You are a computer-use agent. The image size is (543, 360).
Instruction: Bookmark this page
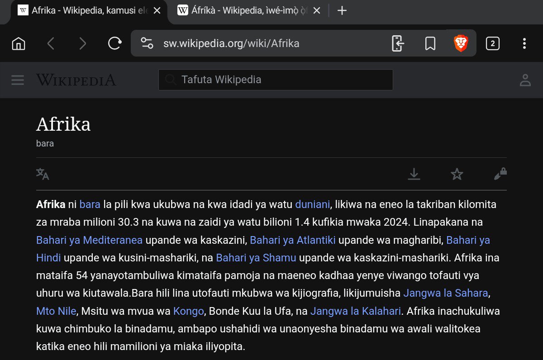pos(430,43)
